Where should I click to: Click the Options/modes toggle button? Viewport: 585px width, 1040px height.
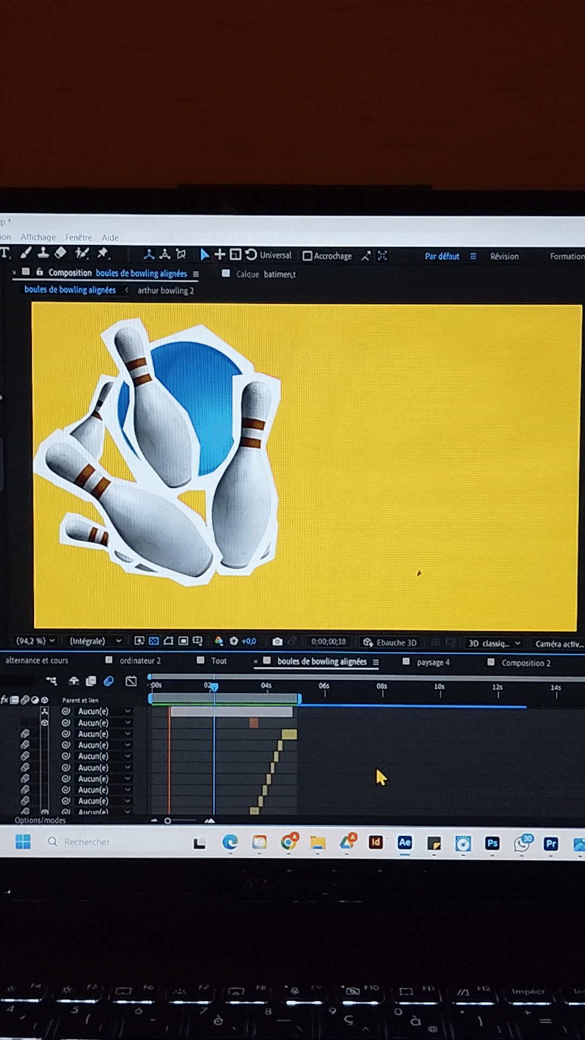[x=40, y=820]
